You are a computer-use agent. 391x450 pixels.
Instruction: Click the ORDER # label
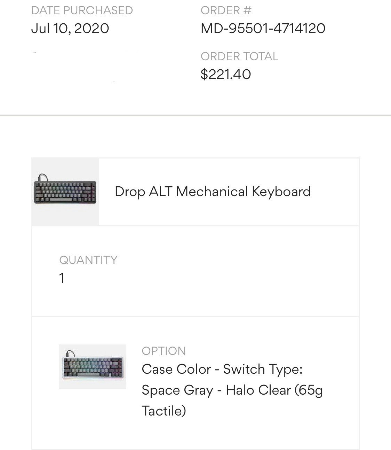click(226, 10)
